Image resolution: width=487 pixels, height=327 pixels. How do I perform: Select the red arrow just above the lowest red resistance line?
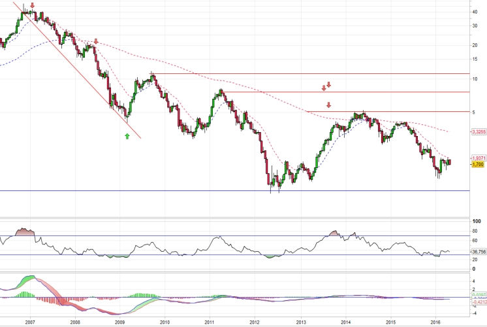click(x=329, y=105)
